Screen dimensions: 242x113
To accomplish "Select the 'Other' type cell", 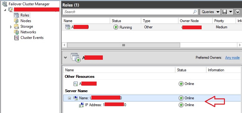I will [x=148, y=27].
